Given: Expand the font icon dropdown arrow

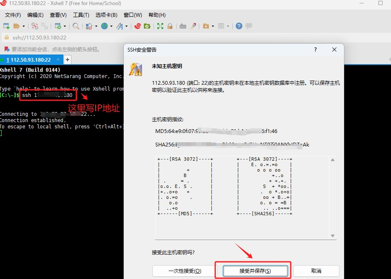Looking at the screenshot, I should tap(126, 26).
